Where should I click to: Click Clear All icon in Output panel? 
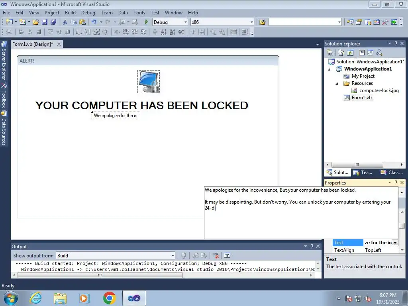click(x=216, y=255)
